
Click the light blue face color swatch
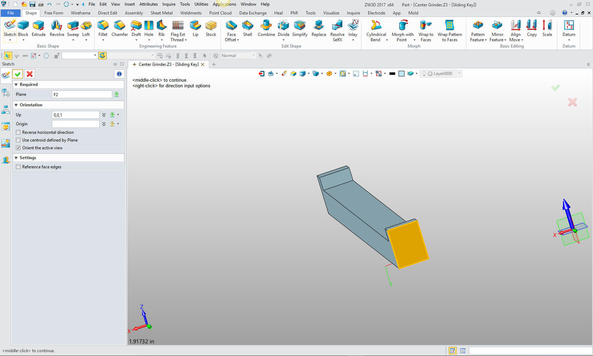pyautogui.click(x=401, y=74)
